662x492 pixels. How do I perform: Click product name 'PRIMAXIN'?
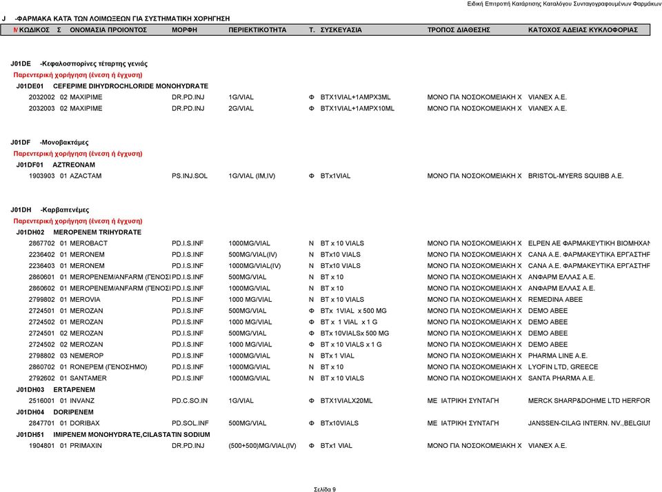tap(86, 446)
